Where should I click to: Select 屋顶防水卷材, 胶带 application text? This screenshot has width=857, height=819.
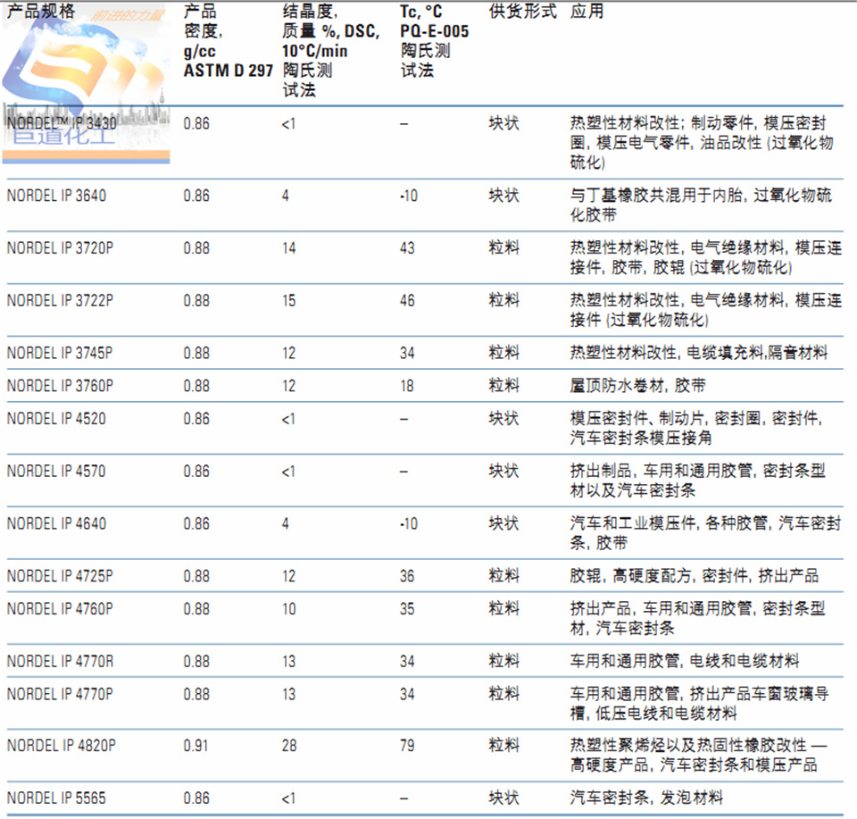(637, 386)
